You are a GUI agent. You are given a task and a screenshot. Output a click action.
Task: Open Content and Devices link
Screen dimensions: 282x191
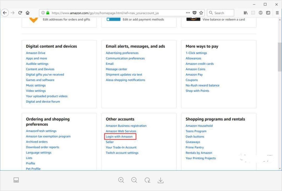coord(40,69)
